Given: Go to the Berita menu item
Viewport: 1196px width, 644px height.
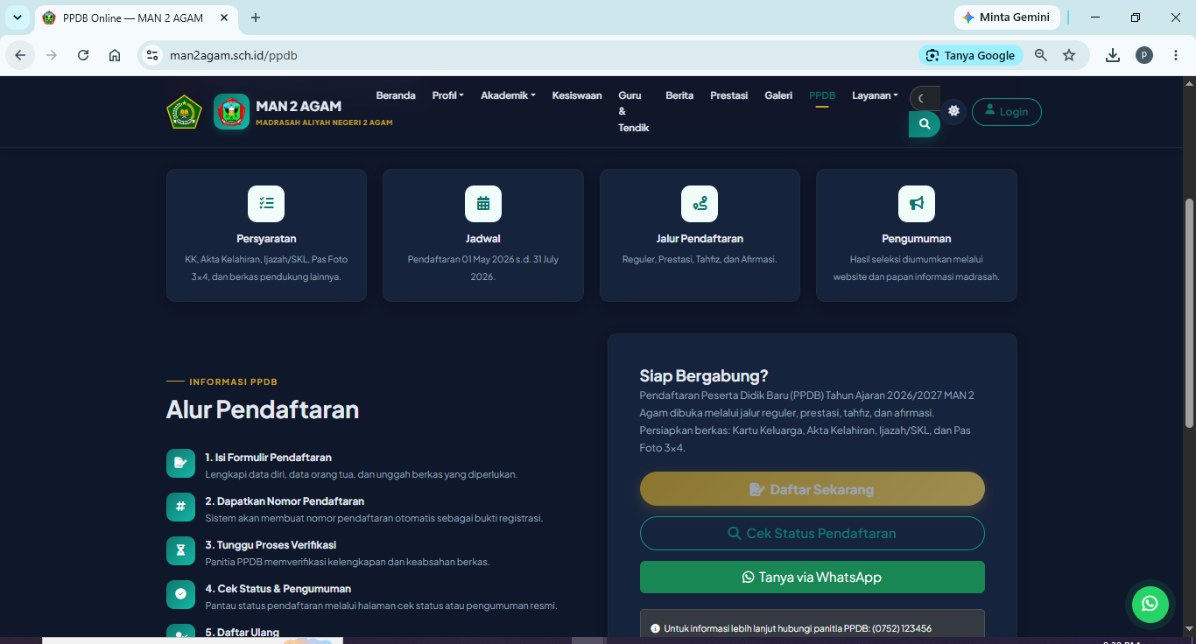Looking at the screenshot, I should (x=679, y=95).
